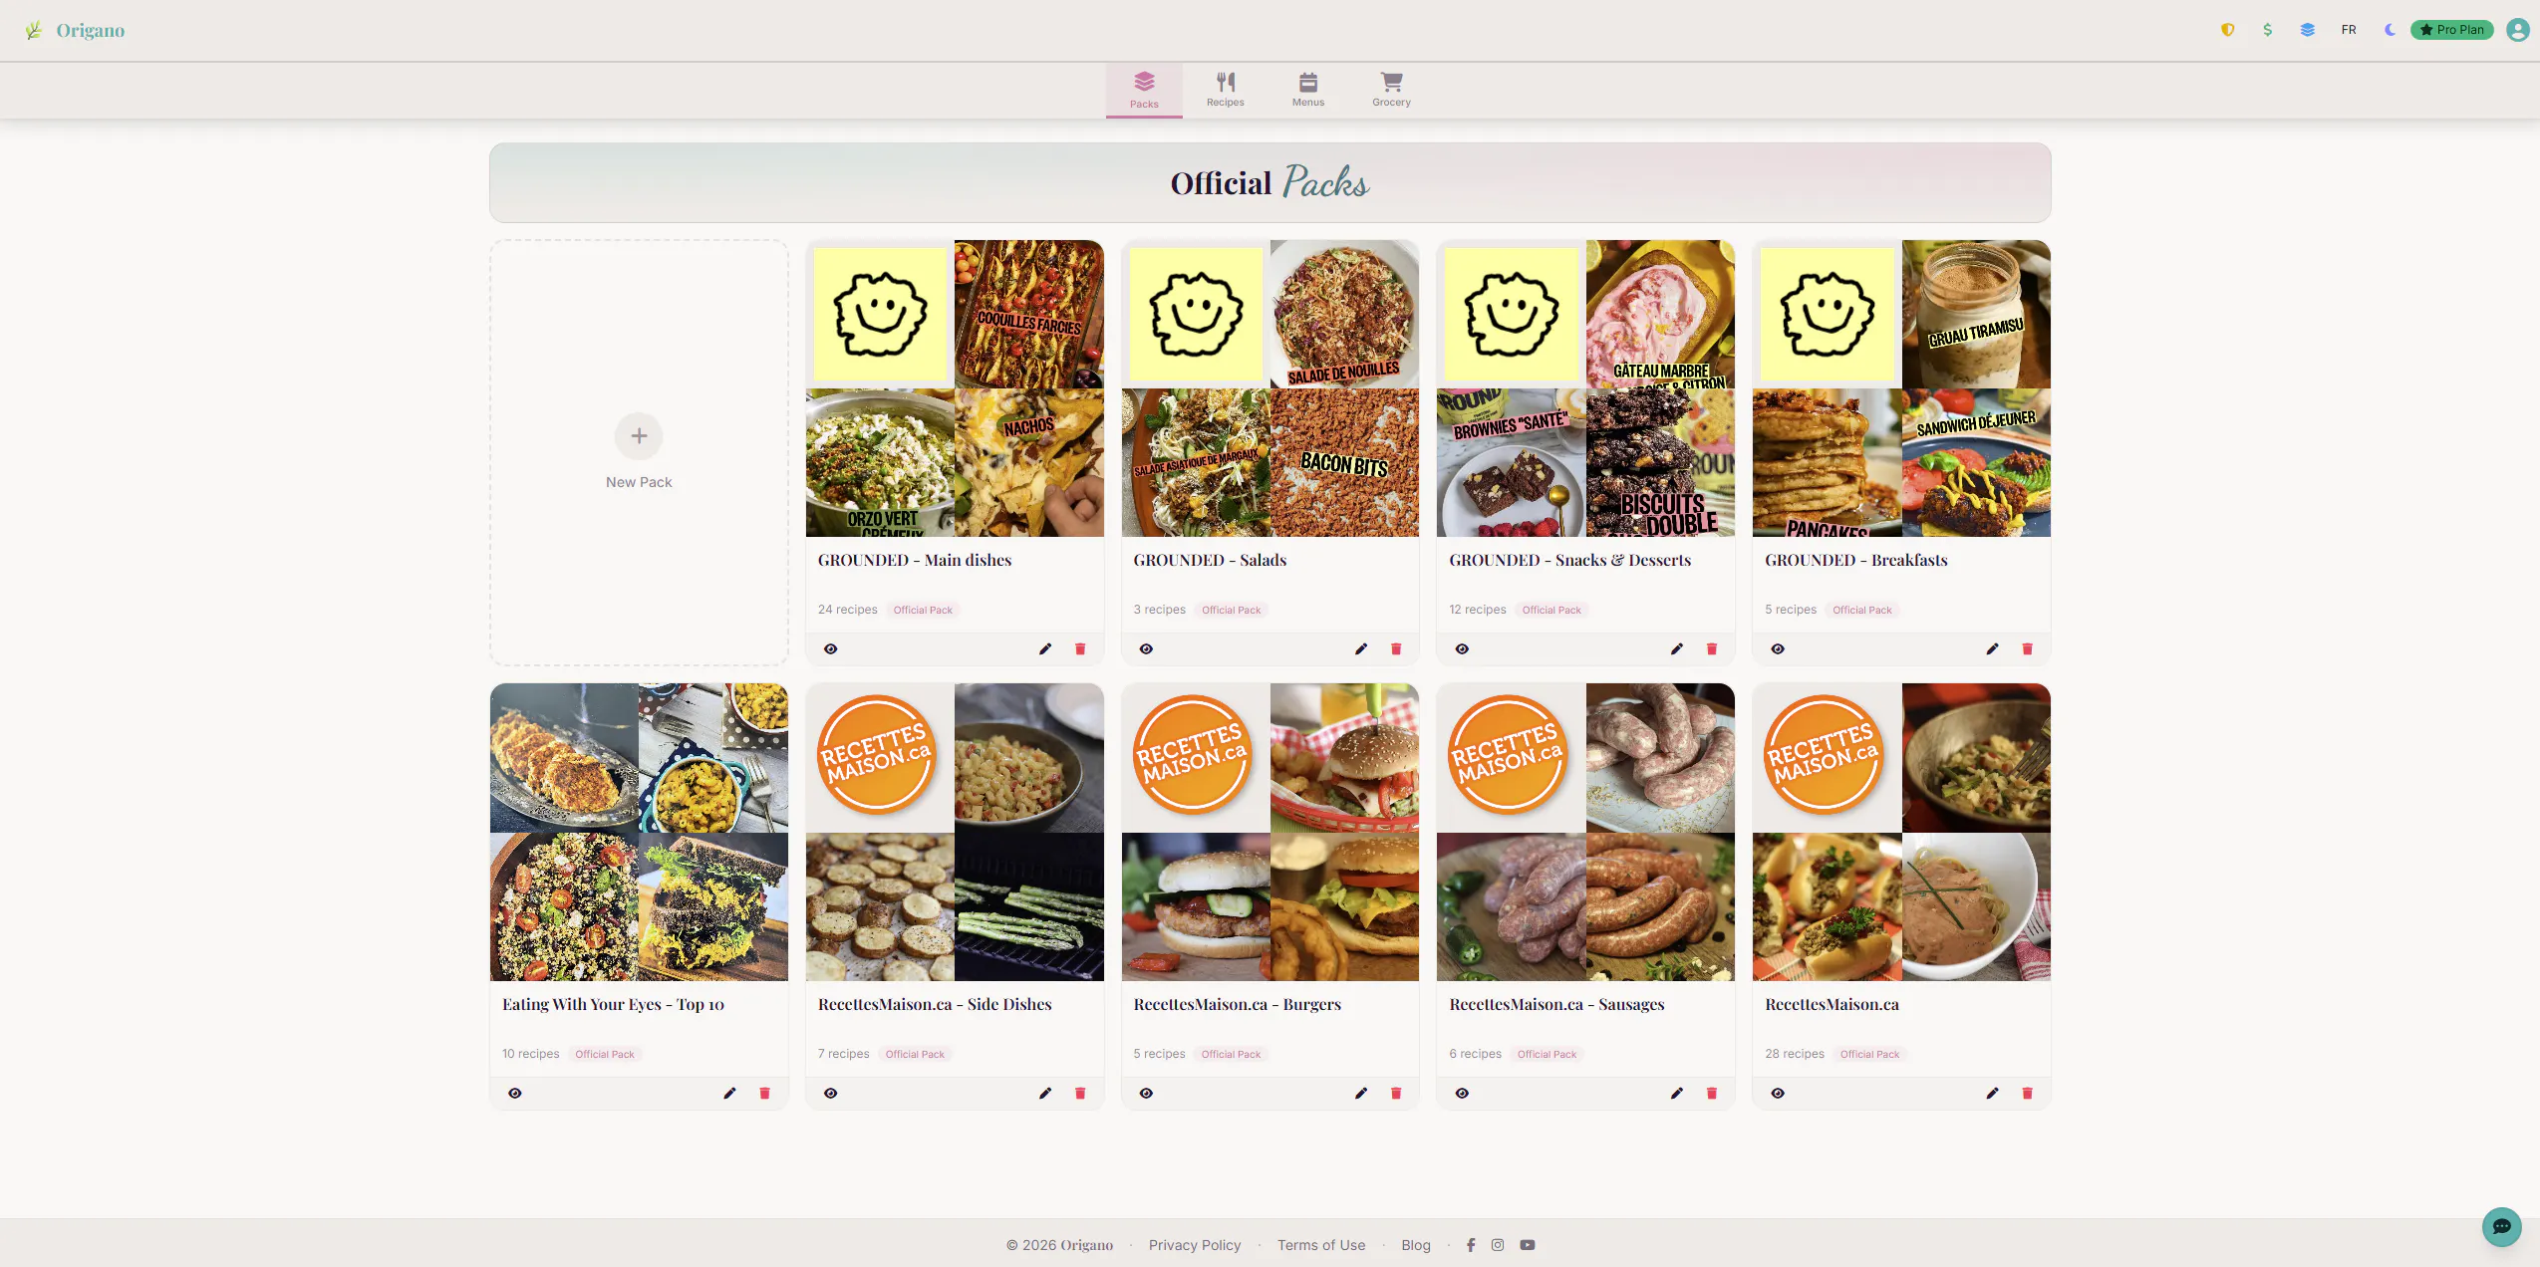Screen dimensions: 2540x1267
Task: Click the blue layers icon in header
Action: point(2307,30)
